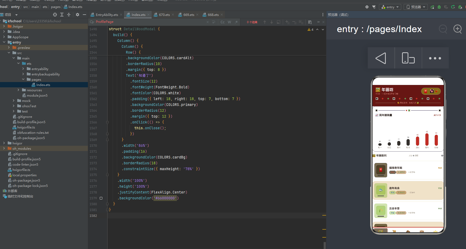The image size is (466, 249).
Task: Click the plug device connection icon
Action: point(374,7)
